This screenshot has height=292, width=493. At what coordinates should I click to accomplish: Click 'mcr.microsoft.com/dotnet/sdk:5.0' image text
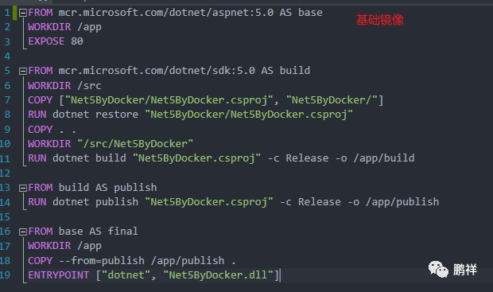tap(157, 71)
